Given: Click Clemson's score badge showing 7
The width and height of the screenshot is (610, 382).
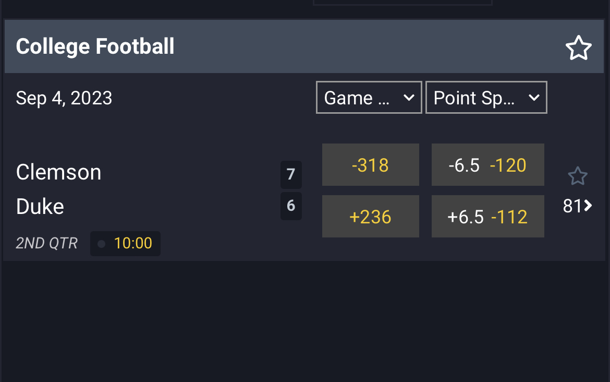Looking at the screenshot, I should click(291, 174).
